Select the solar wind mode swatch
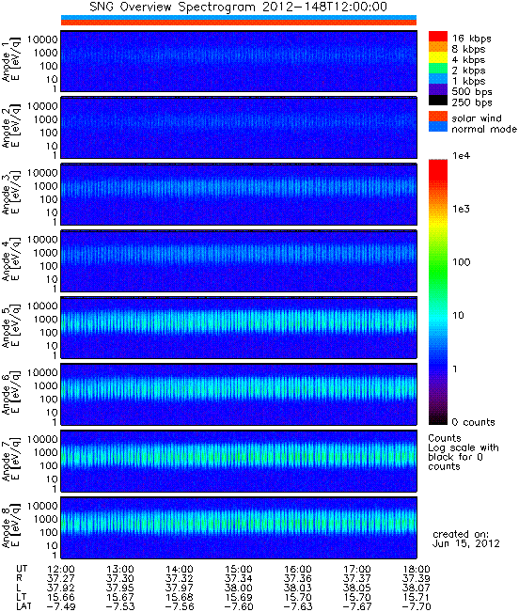The height and width of the screenshot is (612, 519). point(438,117)
